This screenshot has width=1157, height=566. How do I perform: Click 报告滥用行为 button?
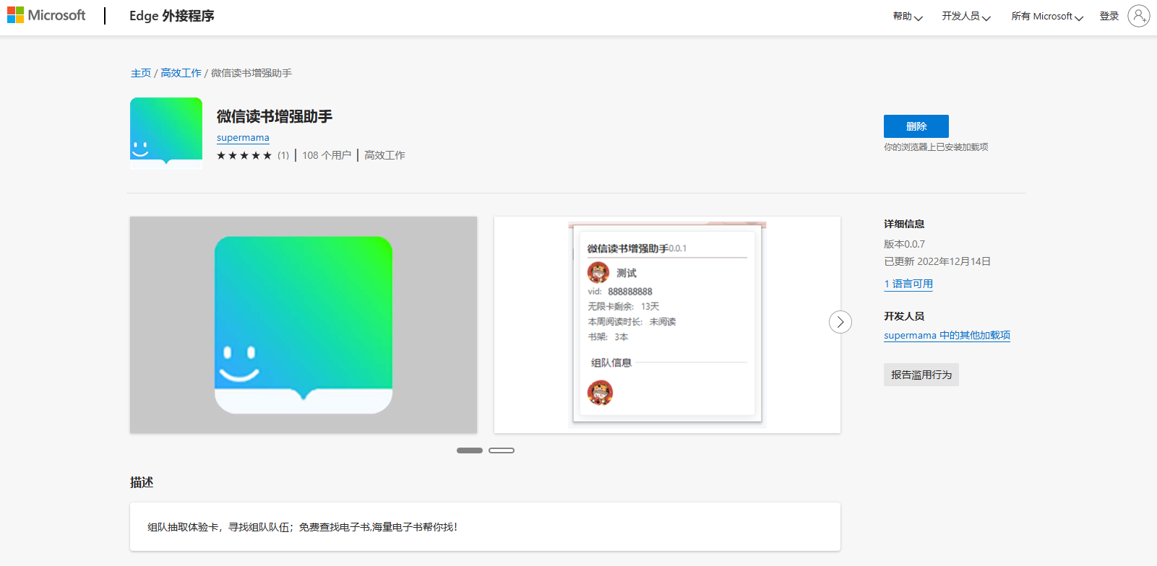pyautogui.click(x=921, y=375)
